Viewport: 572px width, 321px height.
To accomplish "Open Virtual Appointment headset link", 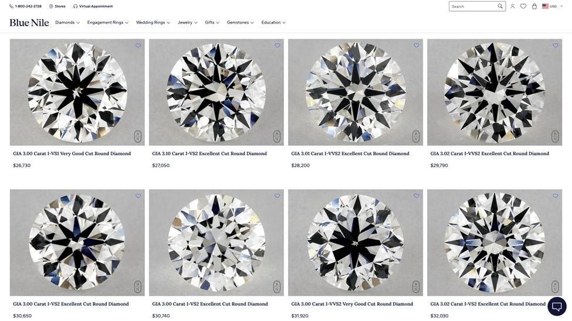I will pos(93,6).
